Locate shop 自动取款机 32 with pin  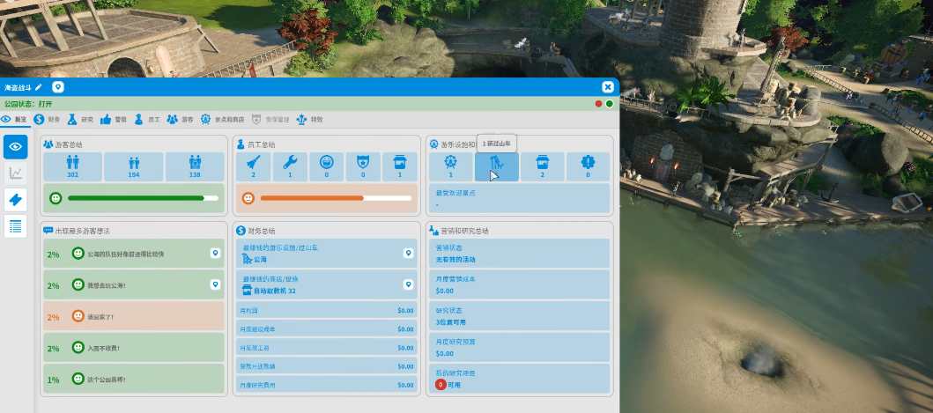[x=408, y=285]
